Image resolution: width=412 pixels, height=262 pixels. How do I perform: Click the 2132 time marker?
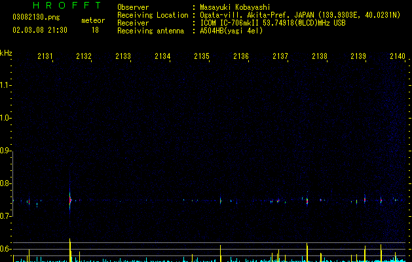click(84, 56)
